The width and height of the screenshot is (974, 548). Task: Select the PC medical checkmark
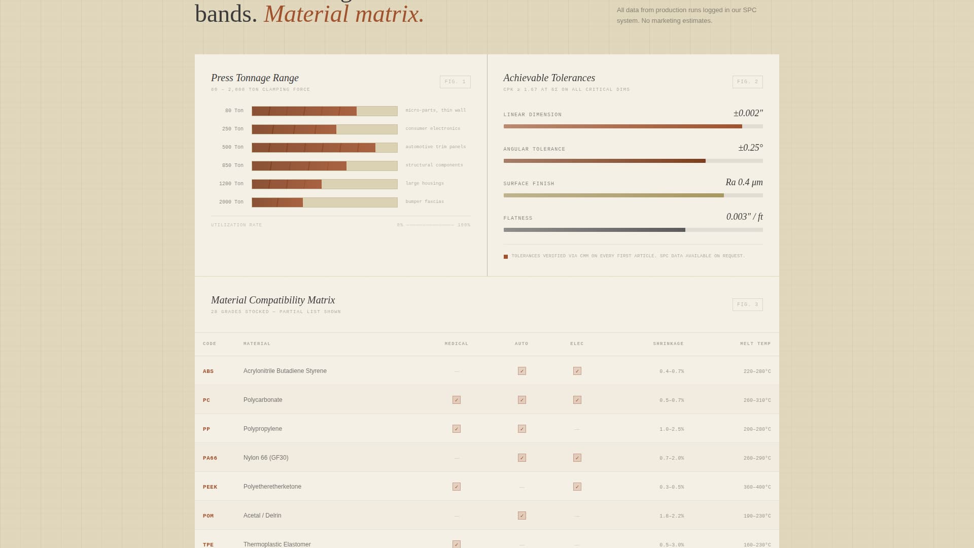(457, 400)
